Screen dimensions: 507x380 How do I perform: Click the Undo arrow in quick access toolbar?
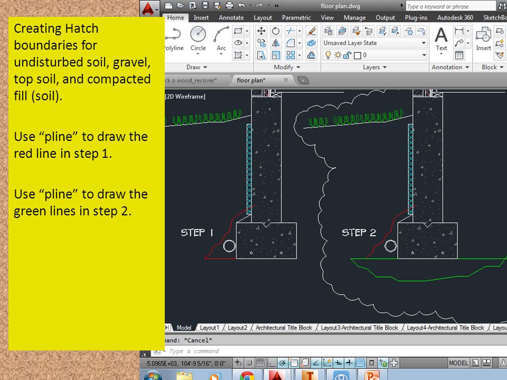(241, 5)
